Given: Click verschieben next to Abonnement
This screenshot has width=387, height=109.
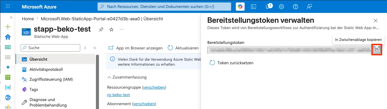Looking at the screenshot, I should 144,104.
